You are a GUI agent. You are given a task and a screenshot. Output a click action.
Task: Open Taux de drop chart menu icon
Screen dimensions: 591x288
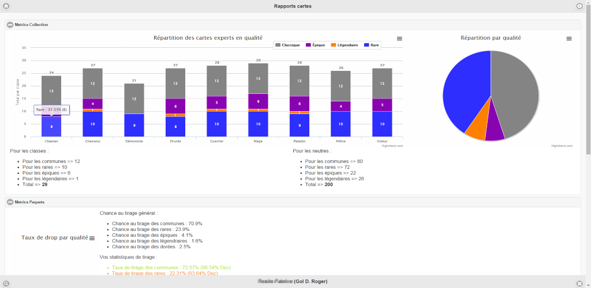pos(92,238)
